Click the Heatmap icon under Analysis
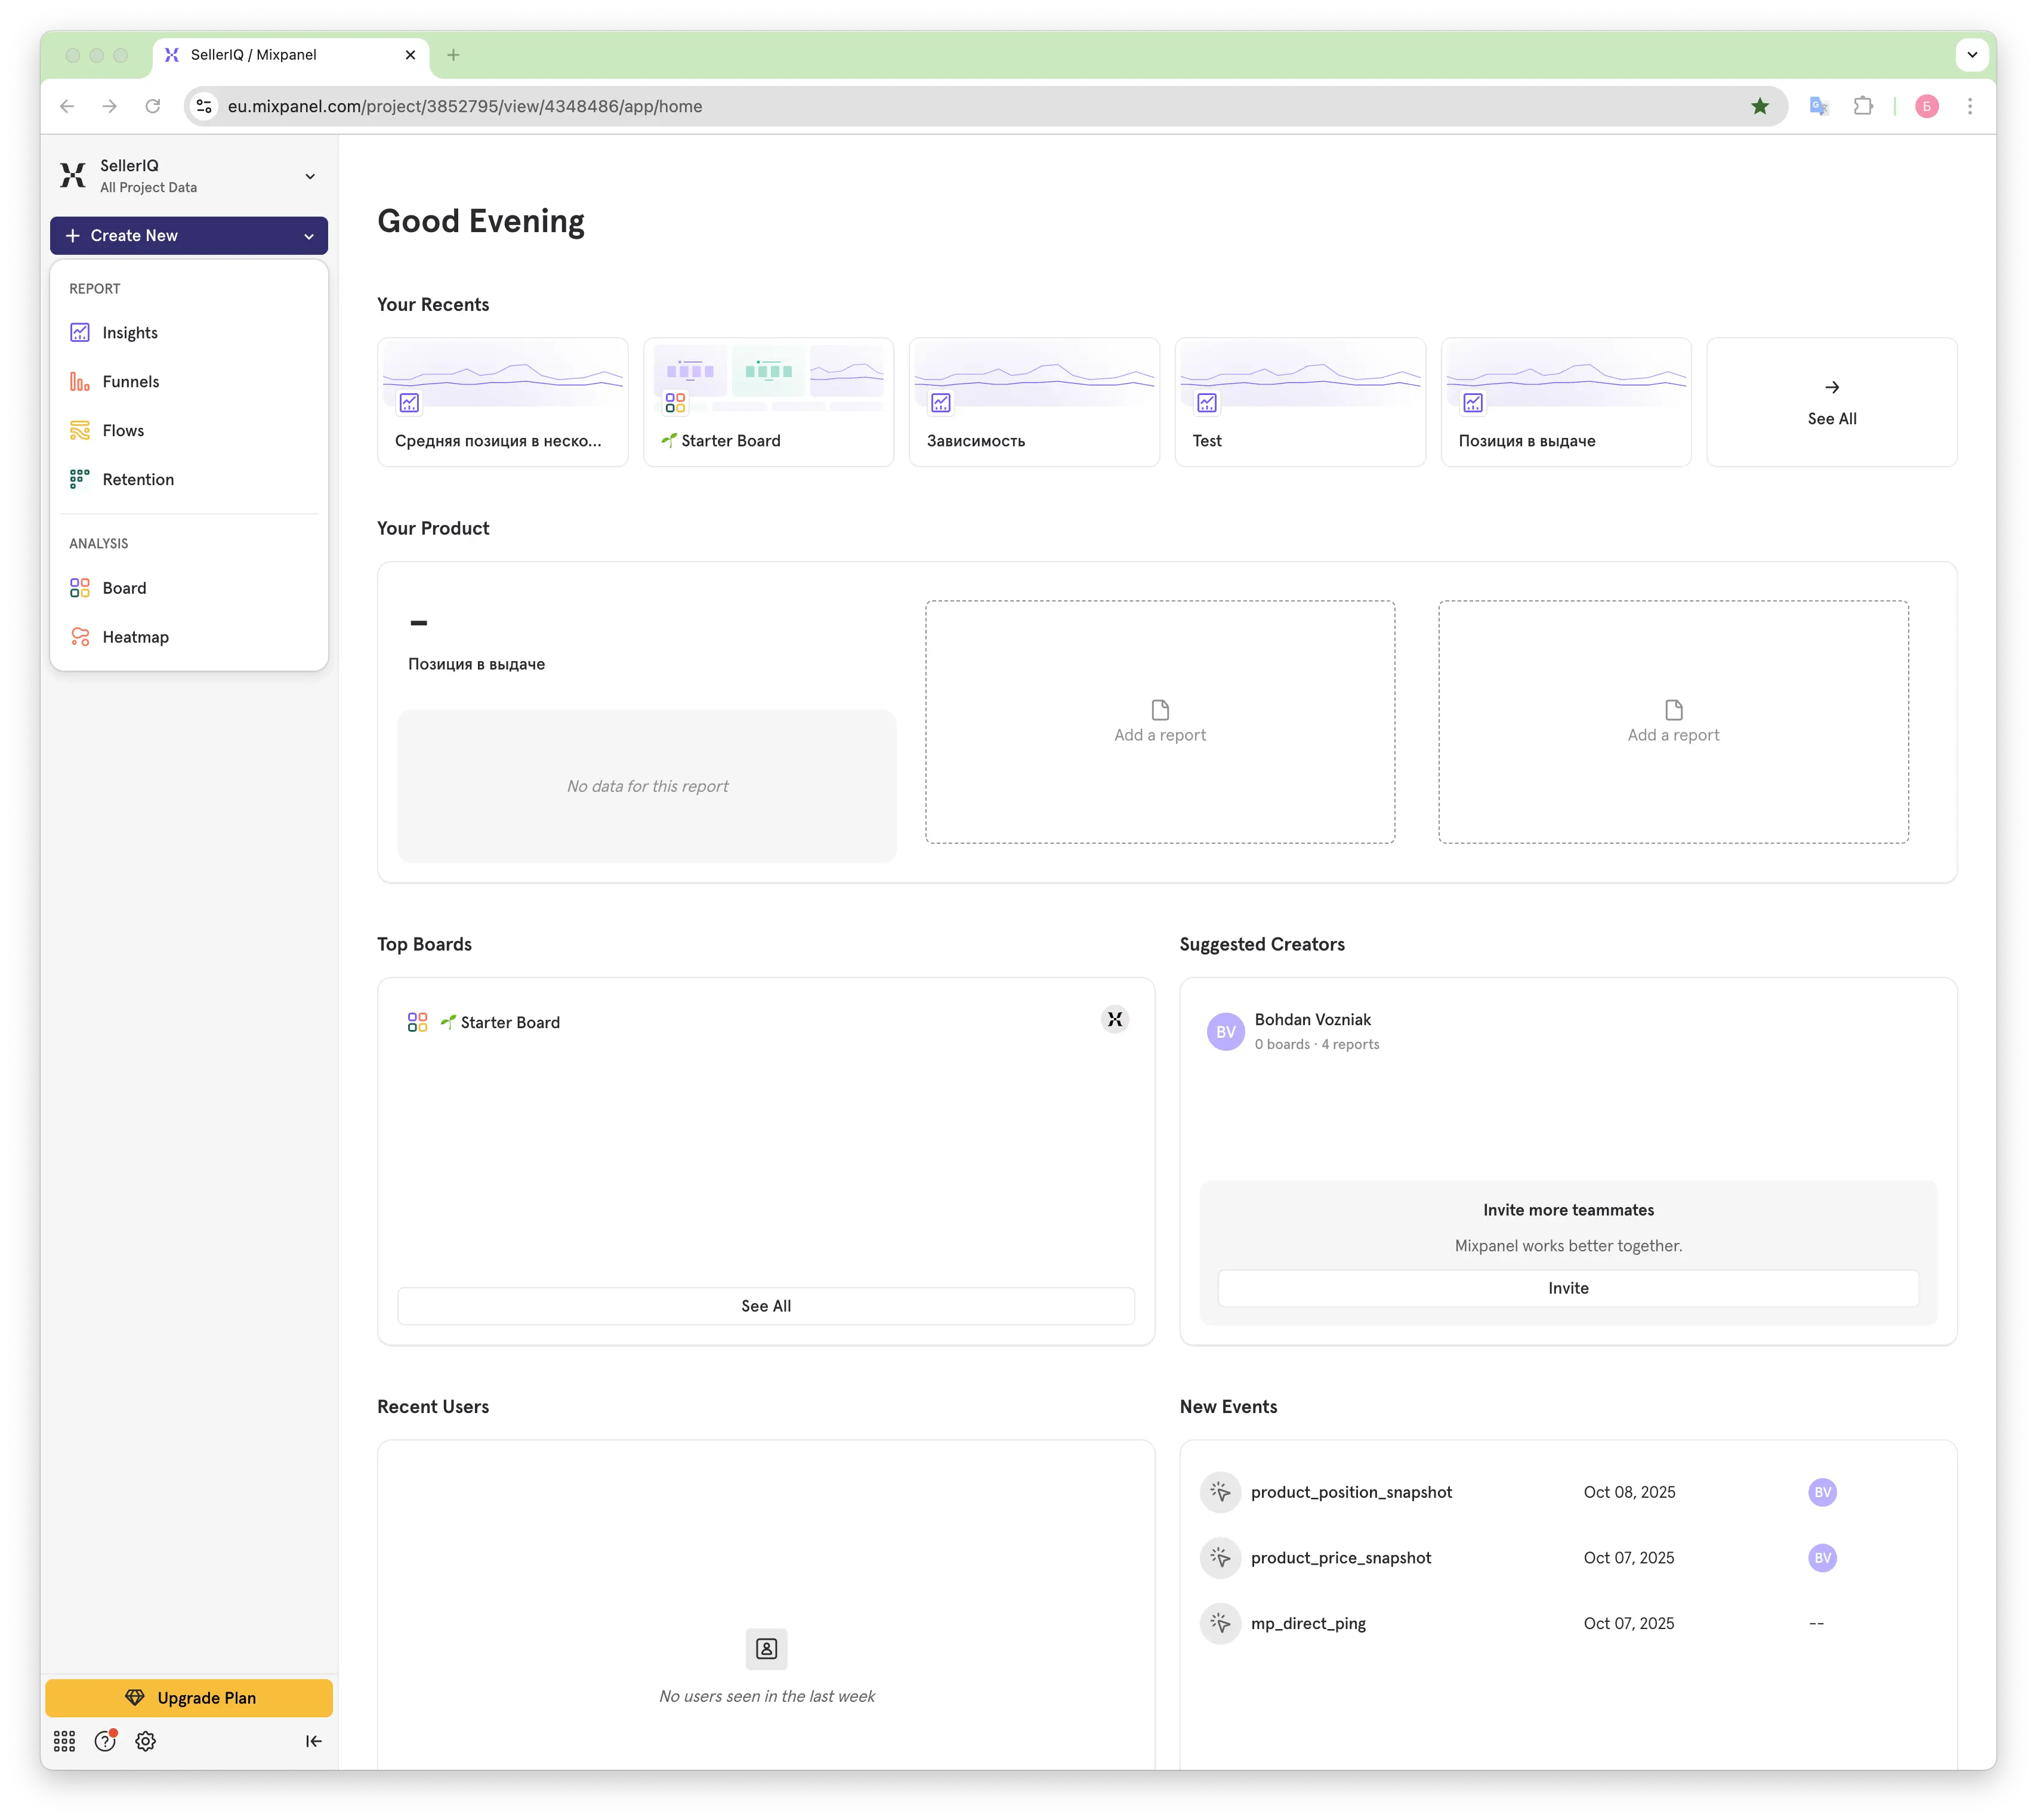The height and width of the screenshot is (1820, 2037). (x=80, y=637)
